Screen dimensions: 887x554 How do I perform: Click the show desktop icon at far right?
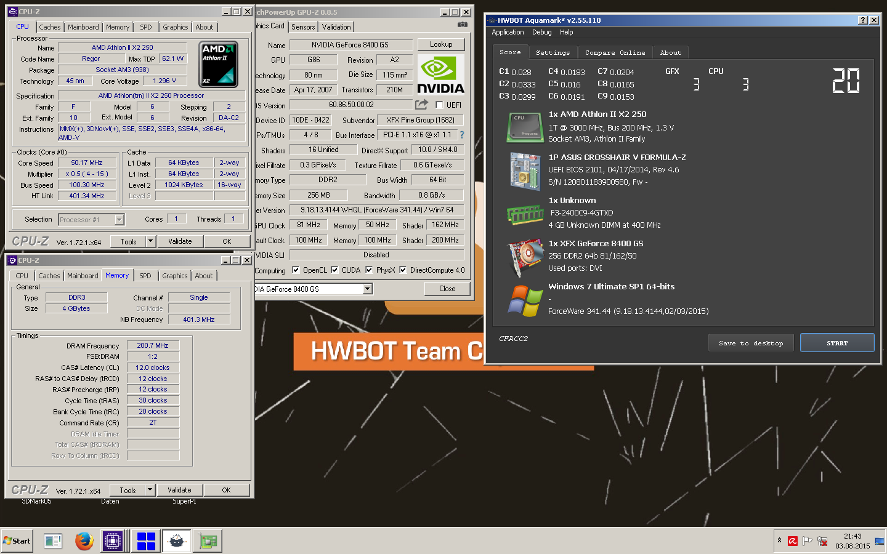[x=880, y=541]
